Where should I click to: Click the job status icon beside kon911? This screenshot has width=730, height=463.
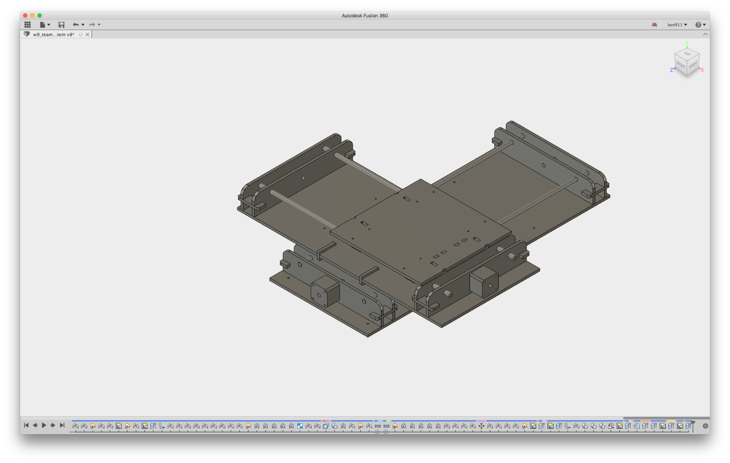click(654, 25)
